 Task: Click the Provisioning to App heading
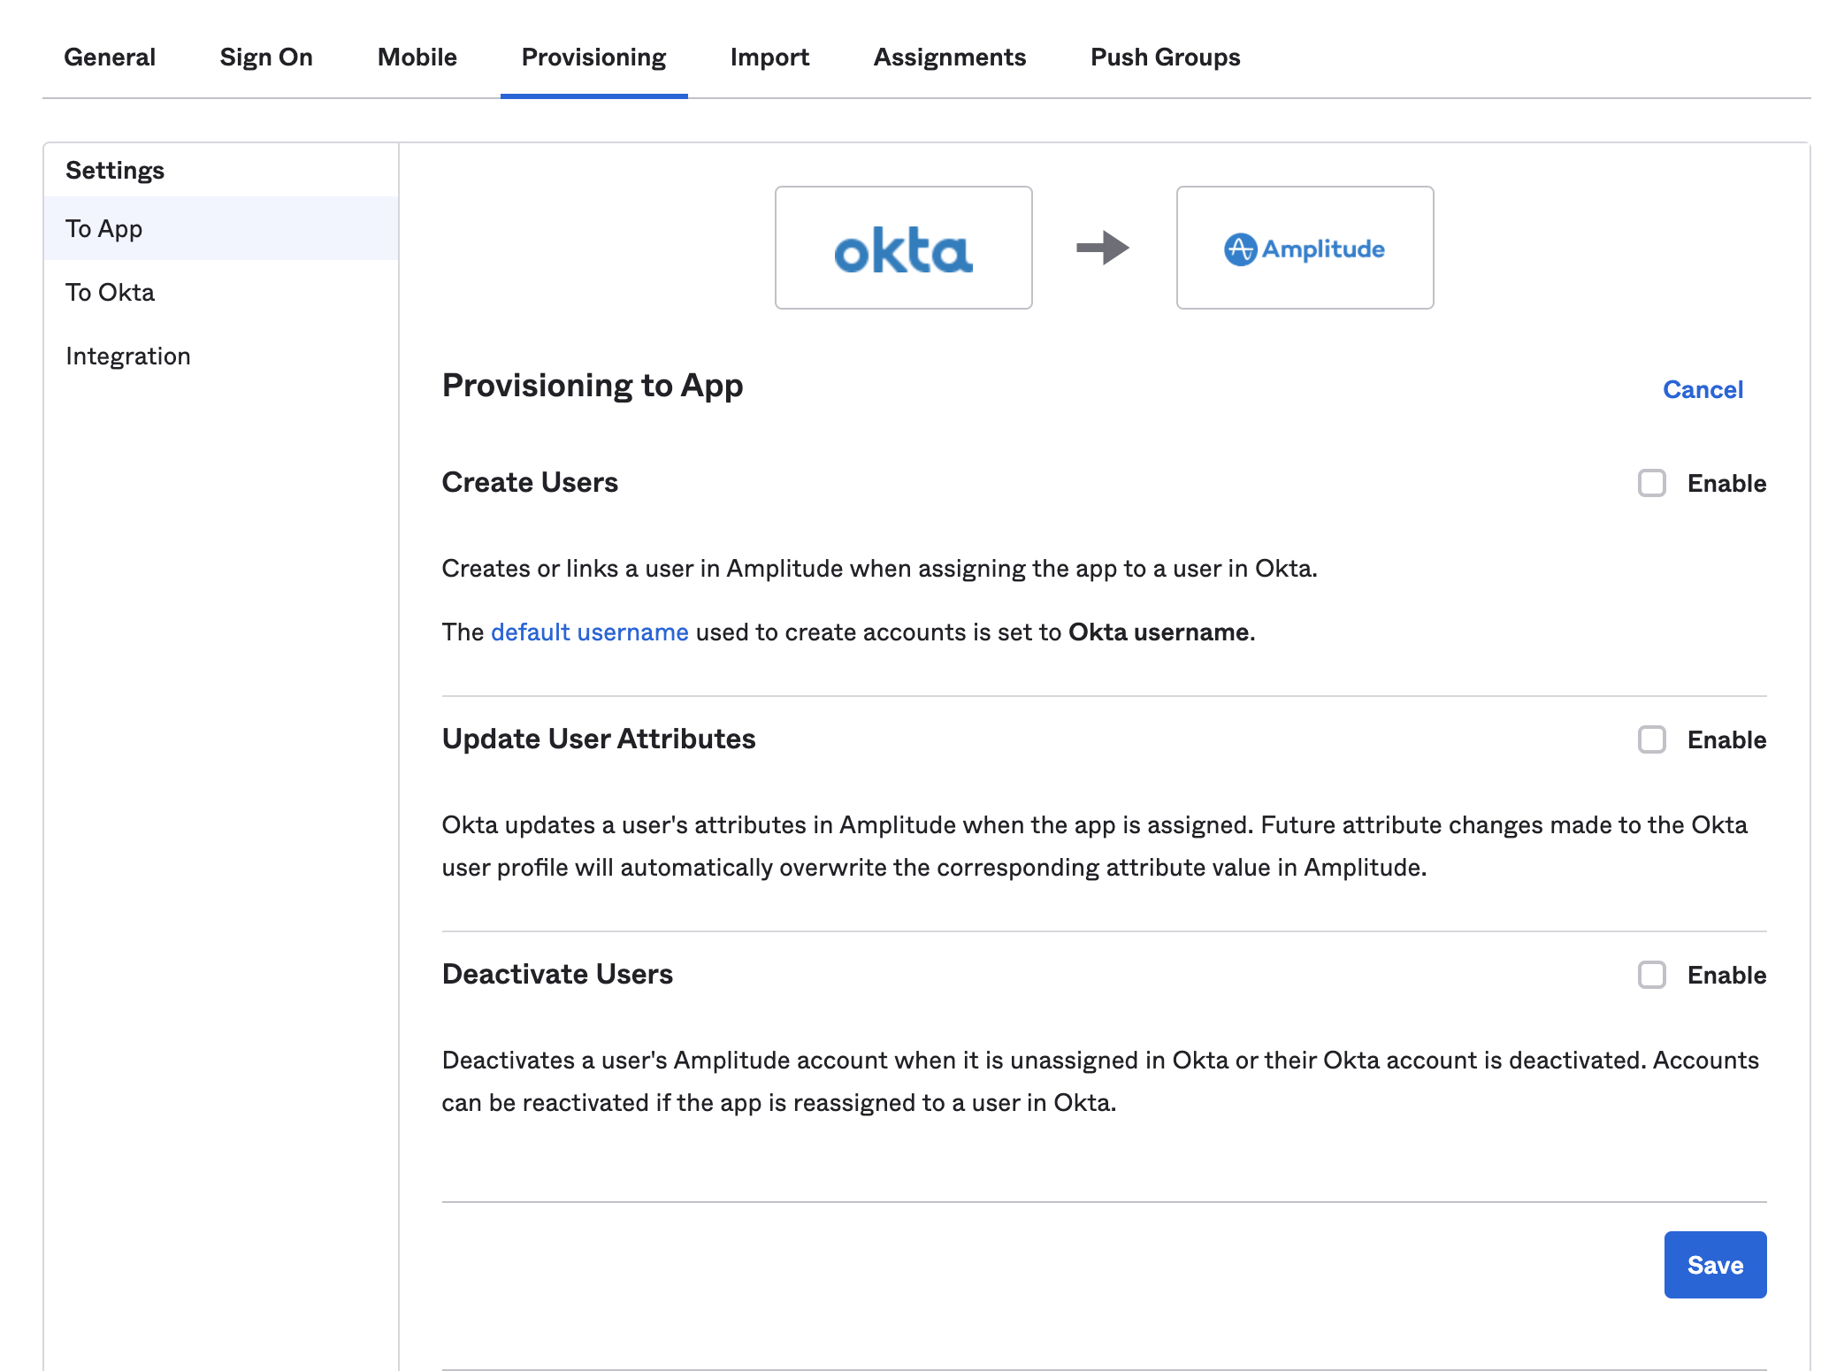point(593,386)
